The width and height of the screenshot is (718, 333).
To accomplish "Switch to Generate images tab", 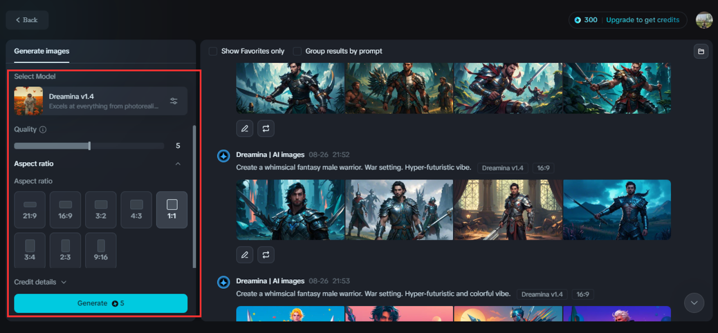I will click(x=42, y=51).
